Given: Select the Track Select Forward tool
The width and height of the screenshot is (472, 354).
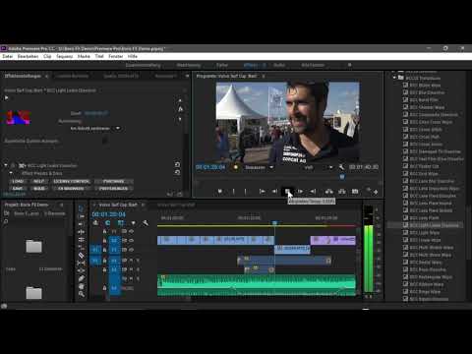Looking at the screenshot, I should 81,216.
